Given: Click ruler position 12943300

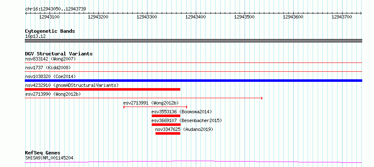Looking at the screenshot, I should coord(147,17).
